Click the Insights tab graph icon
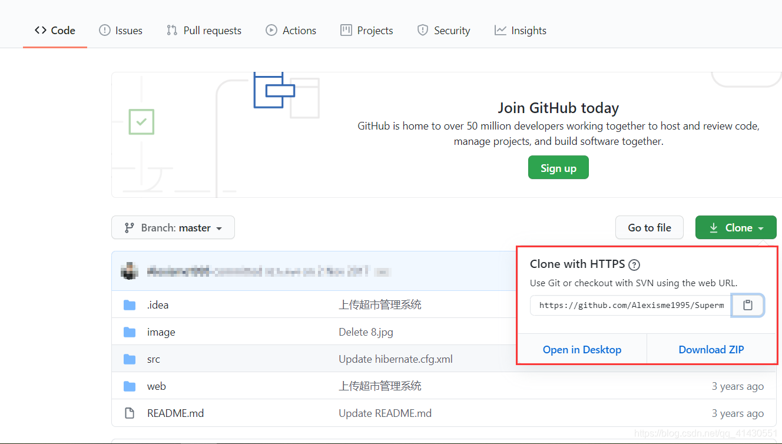The height and width of the screenshot is (444, 782). pos(501,31)
